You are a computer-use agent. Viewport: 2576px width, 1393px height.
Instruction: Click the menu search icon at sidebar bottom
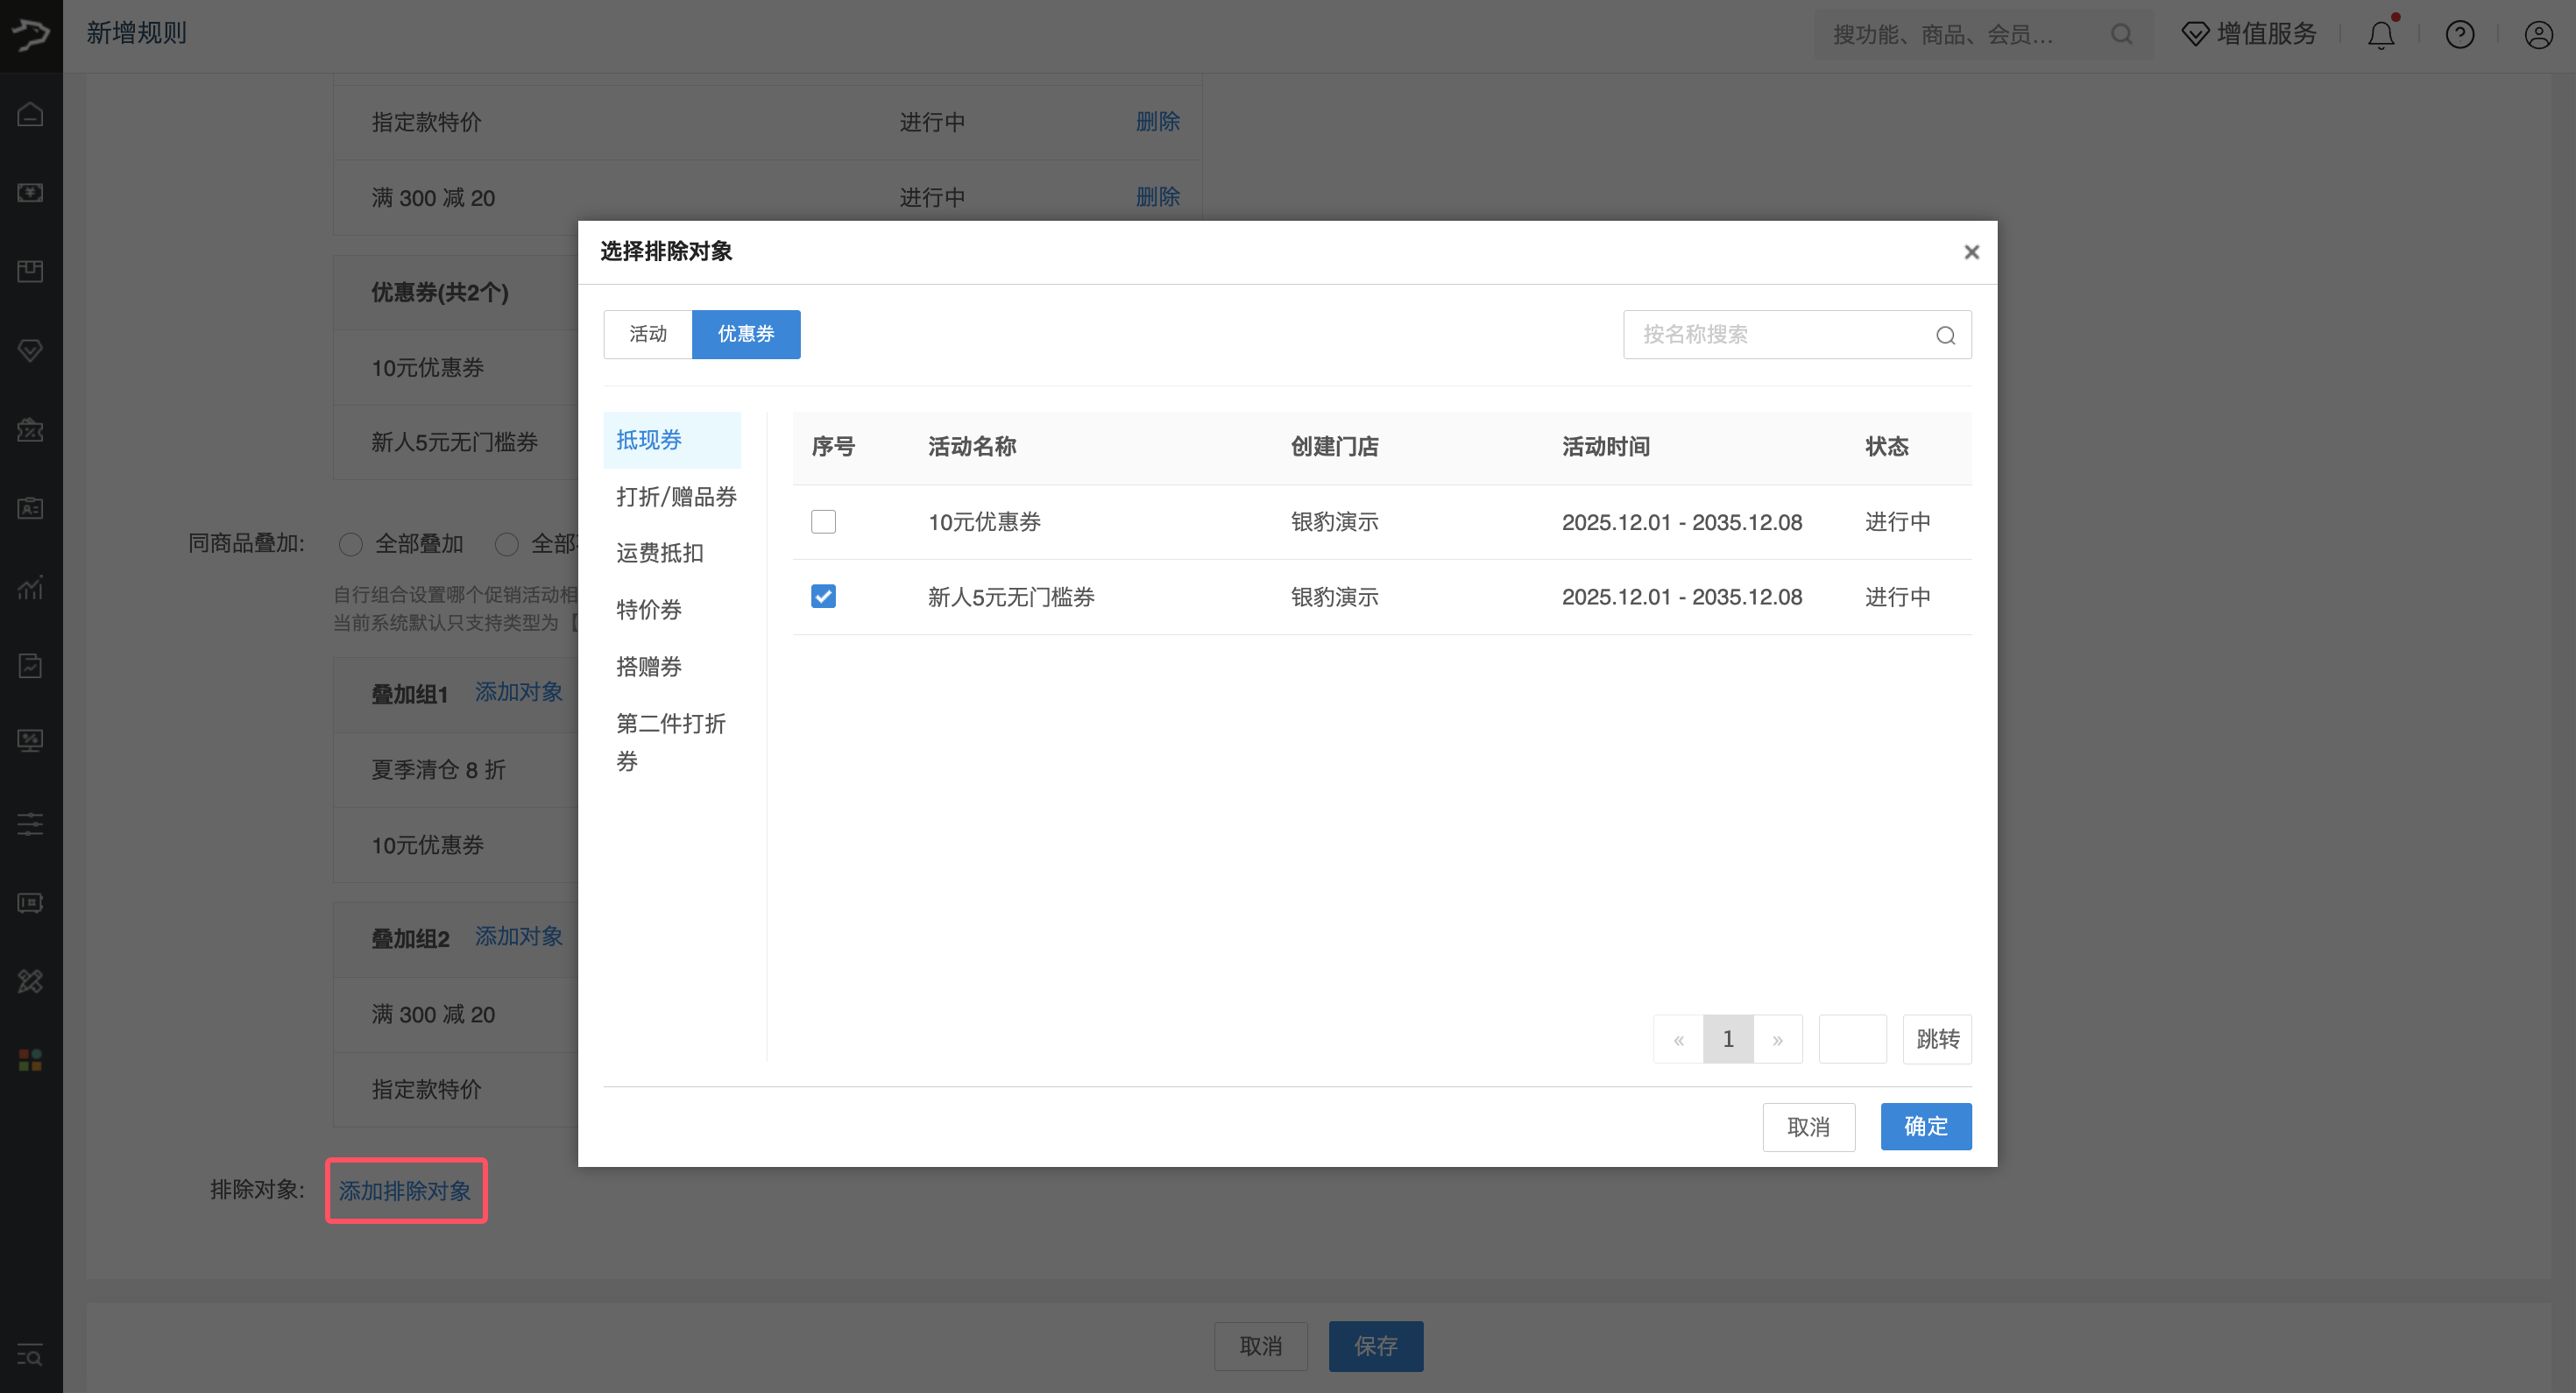coord(31,1356)
